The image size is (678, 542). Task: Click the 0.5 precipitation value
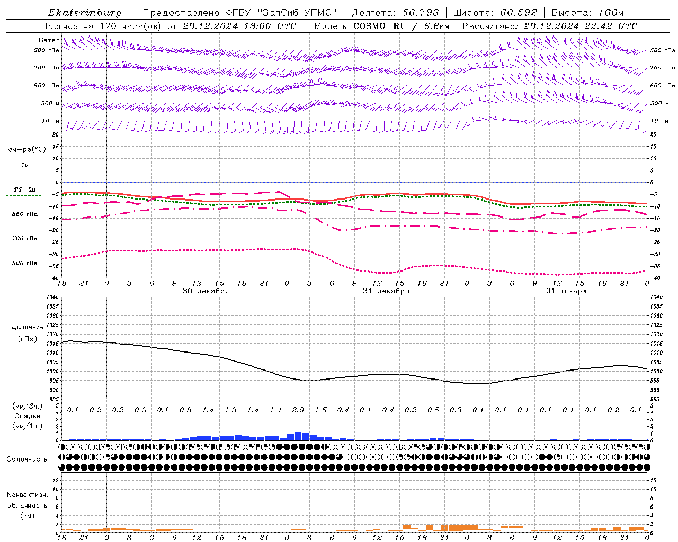coord(433,410)
